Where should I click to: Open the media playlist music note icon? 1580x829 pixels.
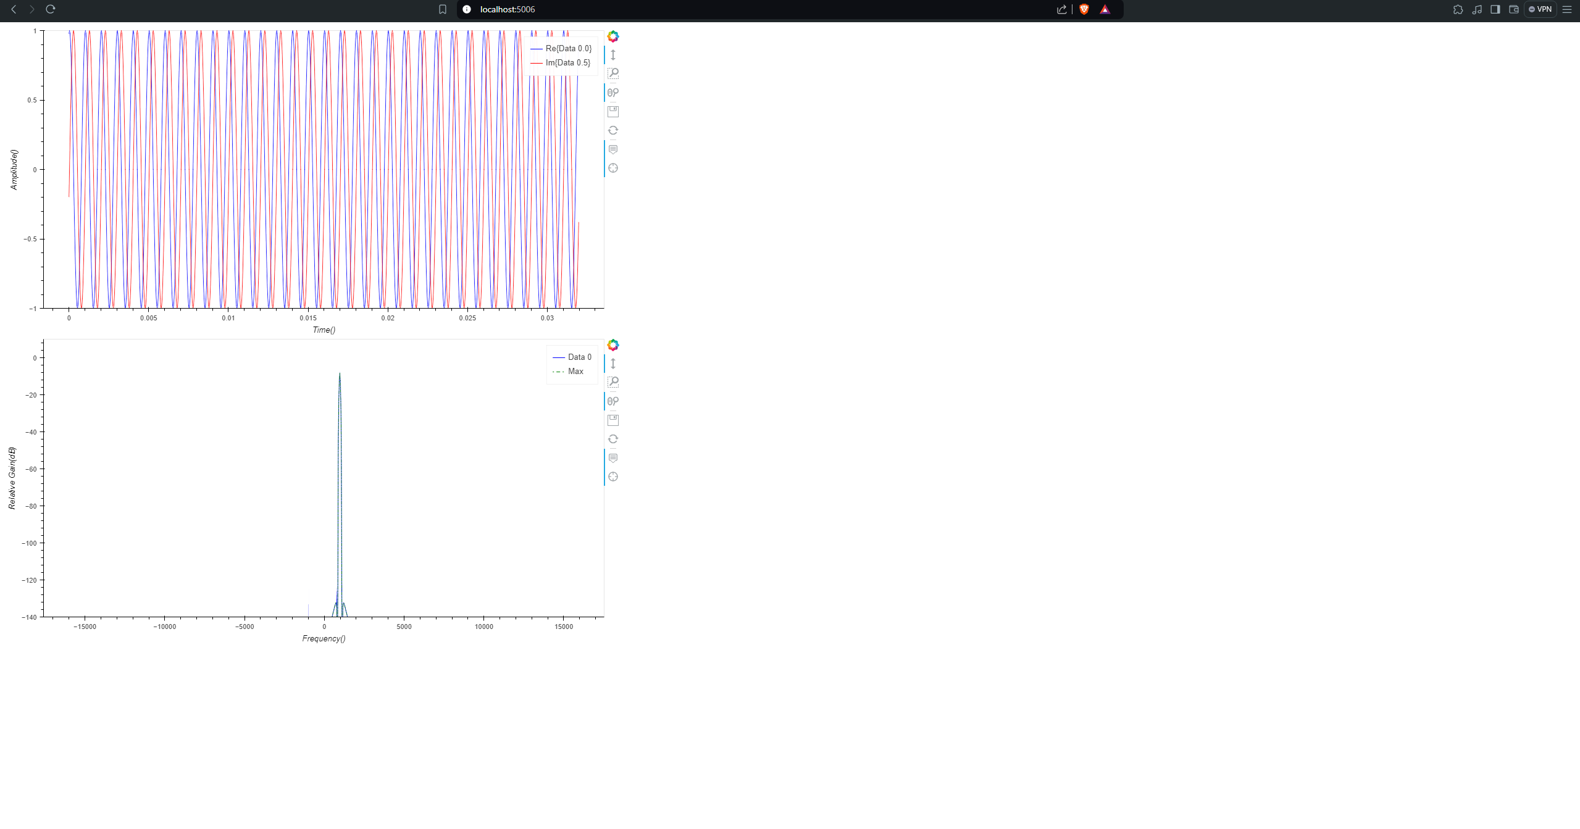[x=1477, y=9]
